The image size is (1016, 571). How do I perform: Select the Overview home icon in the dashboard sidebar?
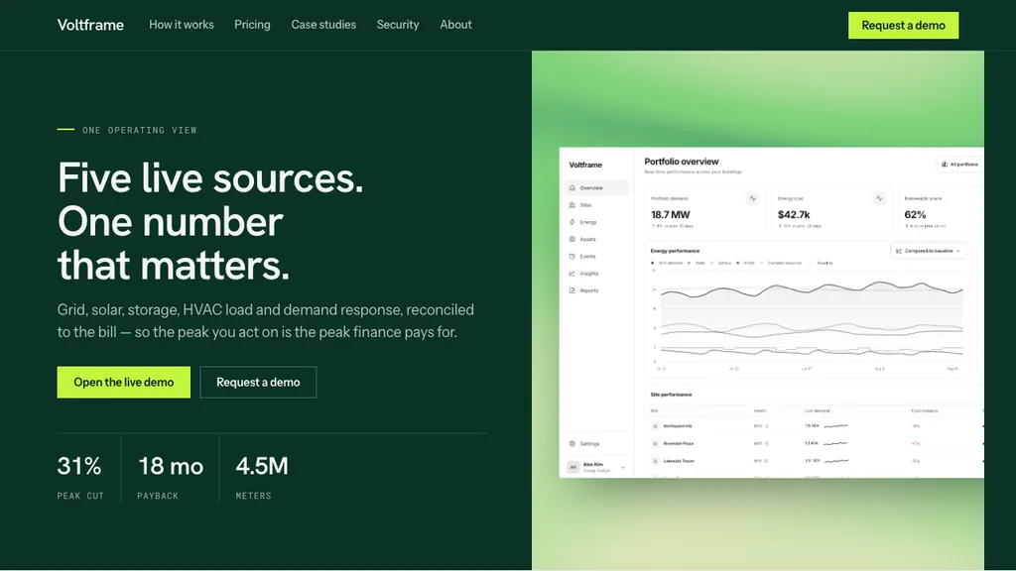pyautogui.click(x=572, y=187)
